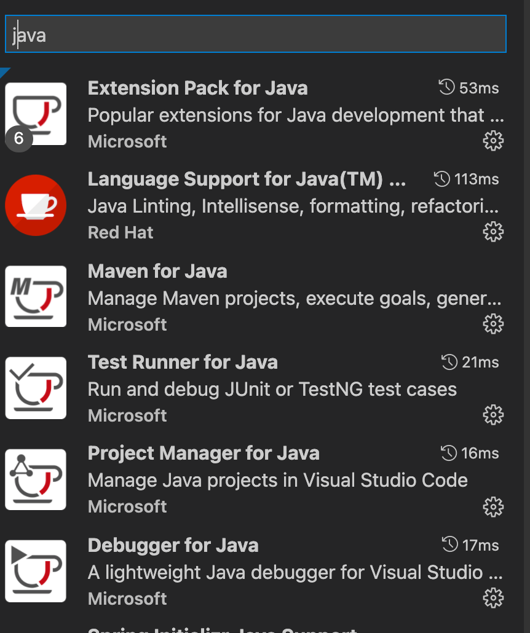Viewport: 530px width, 633px height.
Task: Click the Debugger for Java manage gear
Action: (493, 597)
